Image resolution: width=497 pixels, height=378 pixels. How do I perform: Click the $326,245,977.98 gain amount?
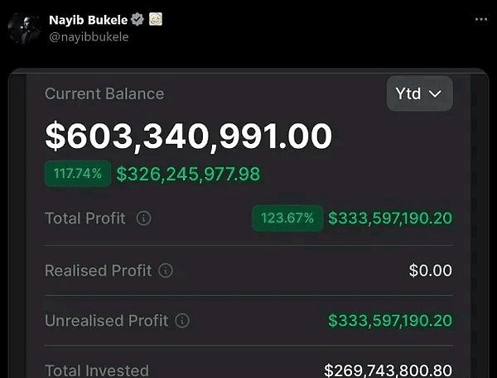188,174
